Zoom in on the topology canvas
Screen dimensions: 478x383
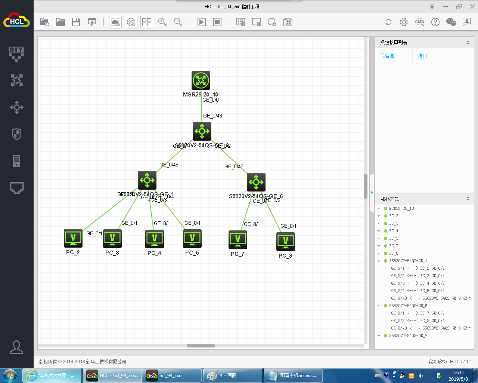click(162, 22)
